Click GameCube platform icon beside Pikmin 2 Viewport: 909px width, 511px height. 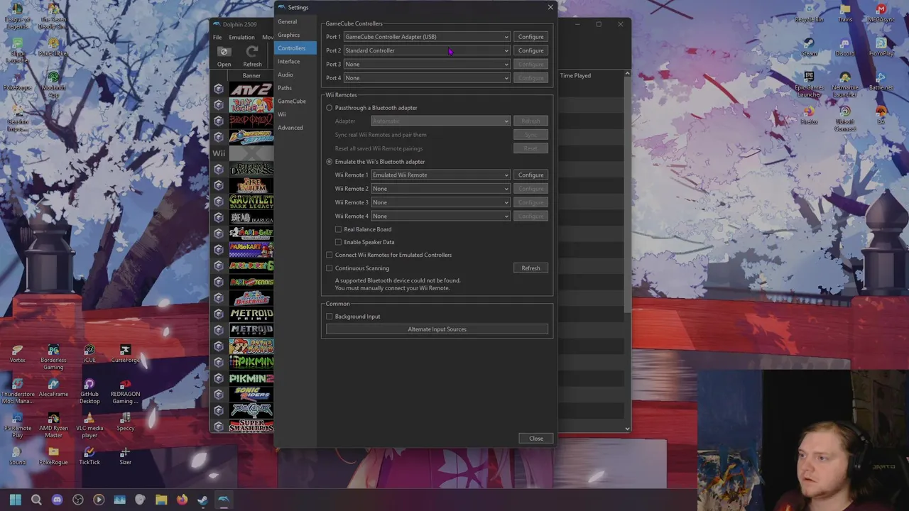click(x=219, y=378)
